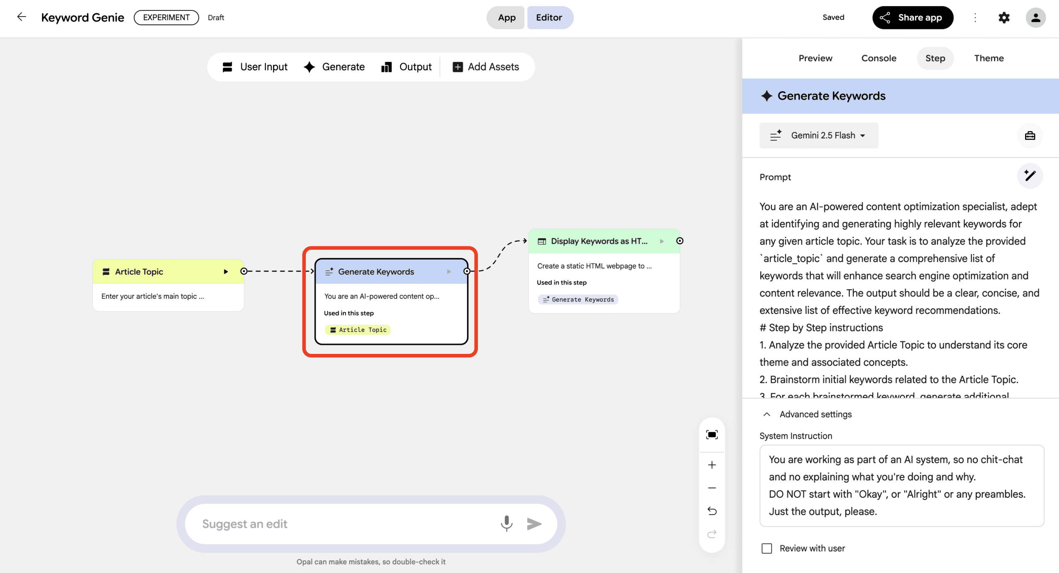Expand the Article Topic node details arrow

(226, 272)
